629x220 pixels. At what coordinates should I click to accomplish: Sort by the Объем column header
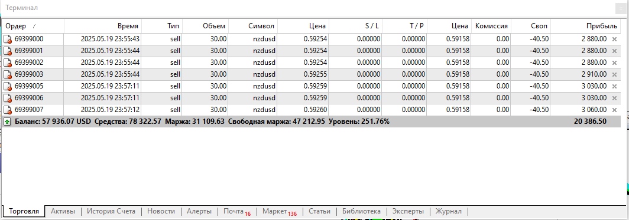(x=206, y=26)
